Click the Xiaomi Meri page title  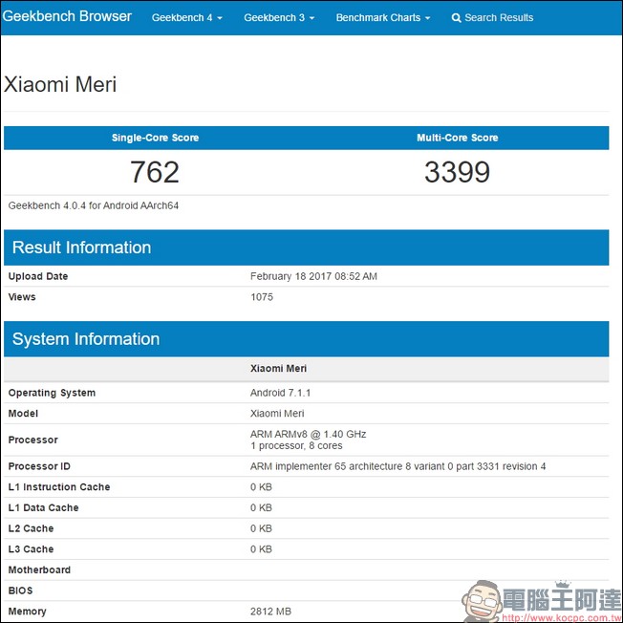tap(61, 84)
